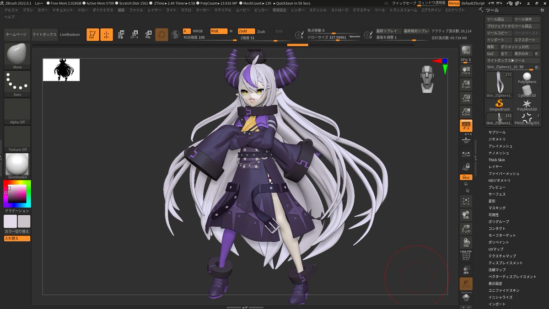The width and height of the screenshot is (549, 309).
Task: Toggle the XYZ rotation axis button
Action: click(x=466, y=177)
